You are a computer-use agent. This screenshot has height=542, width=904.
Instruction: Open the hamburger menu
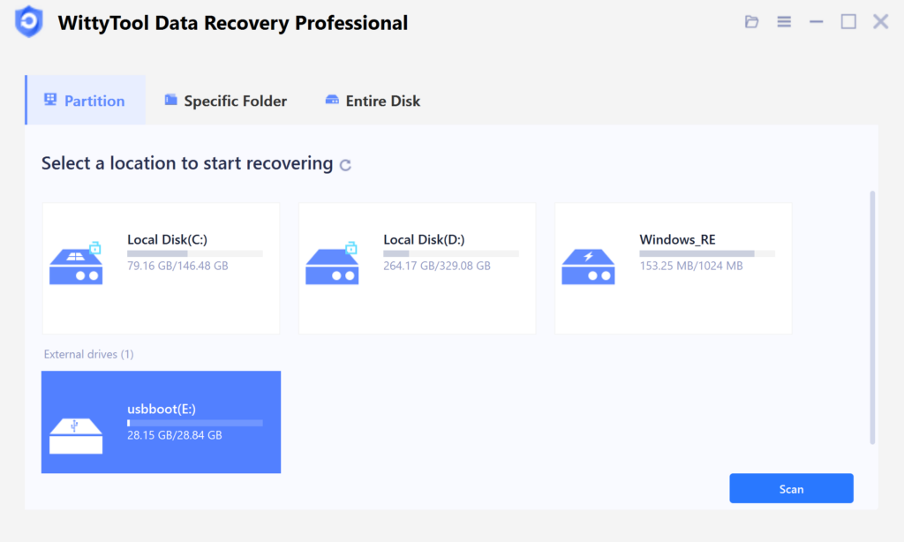click(x=784, y=21)
